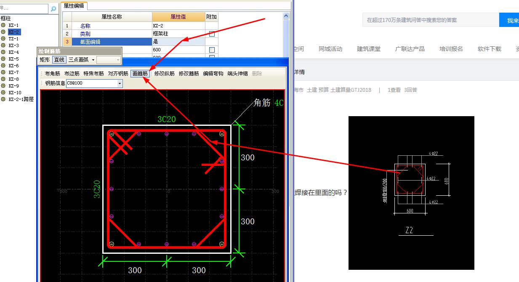Click the 框架柱 value cell

click(178, 34)
